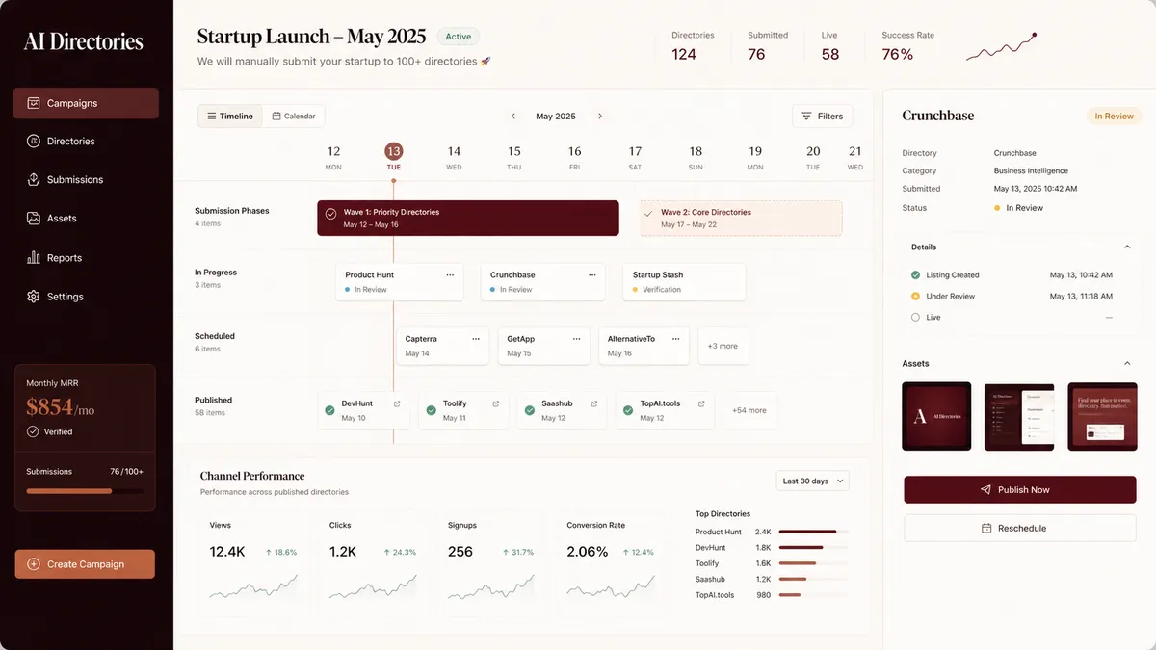
Task: Click the Create Campaign button
Action: click(85, 564)
